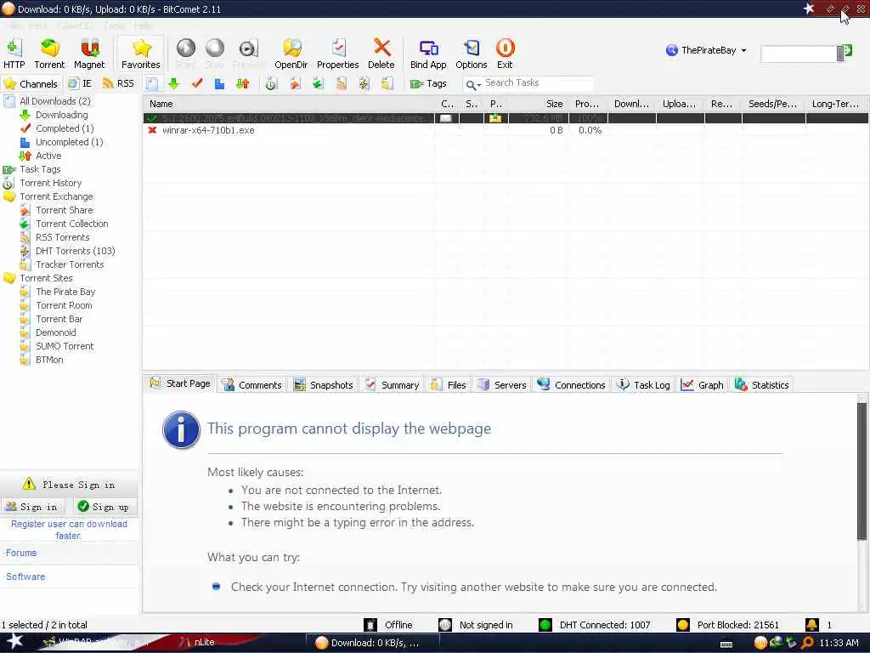Image resolution: width=870 pixels, height=653 pixels.
Task: Click the HTTP download toolbar icon
Action: (14, 54)
